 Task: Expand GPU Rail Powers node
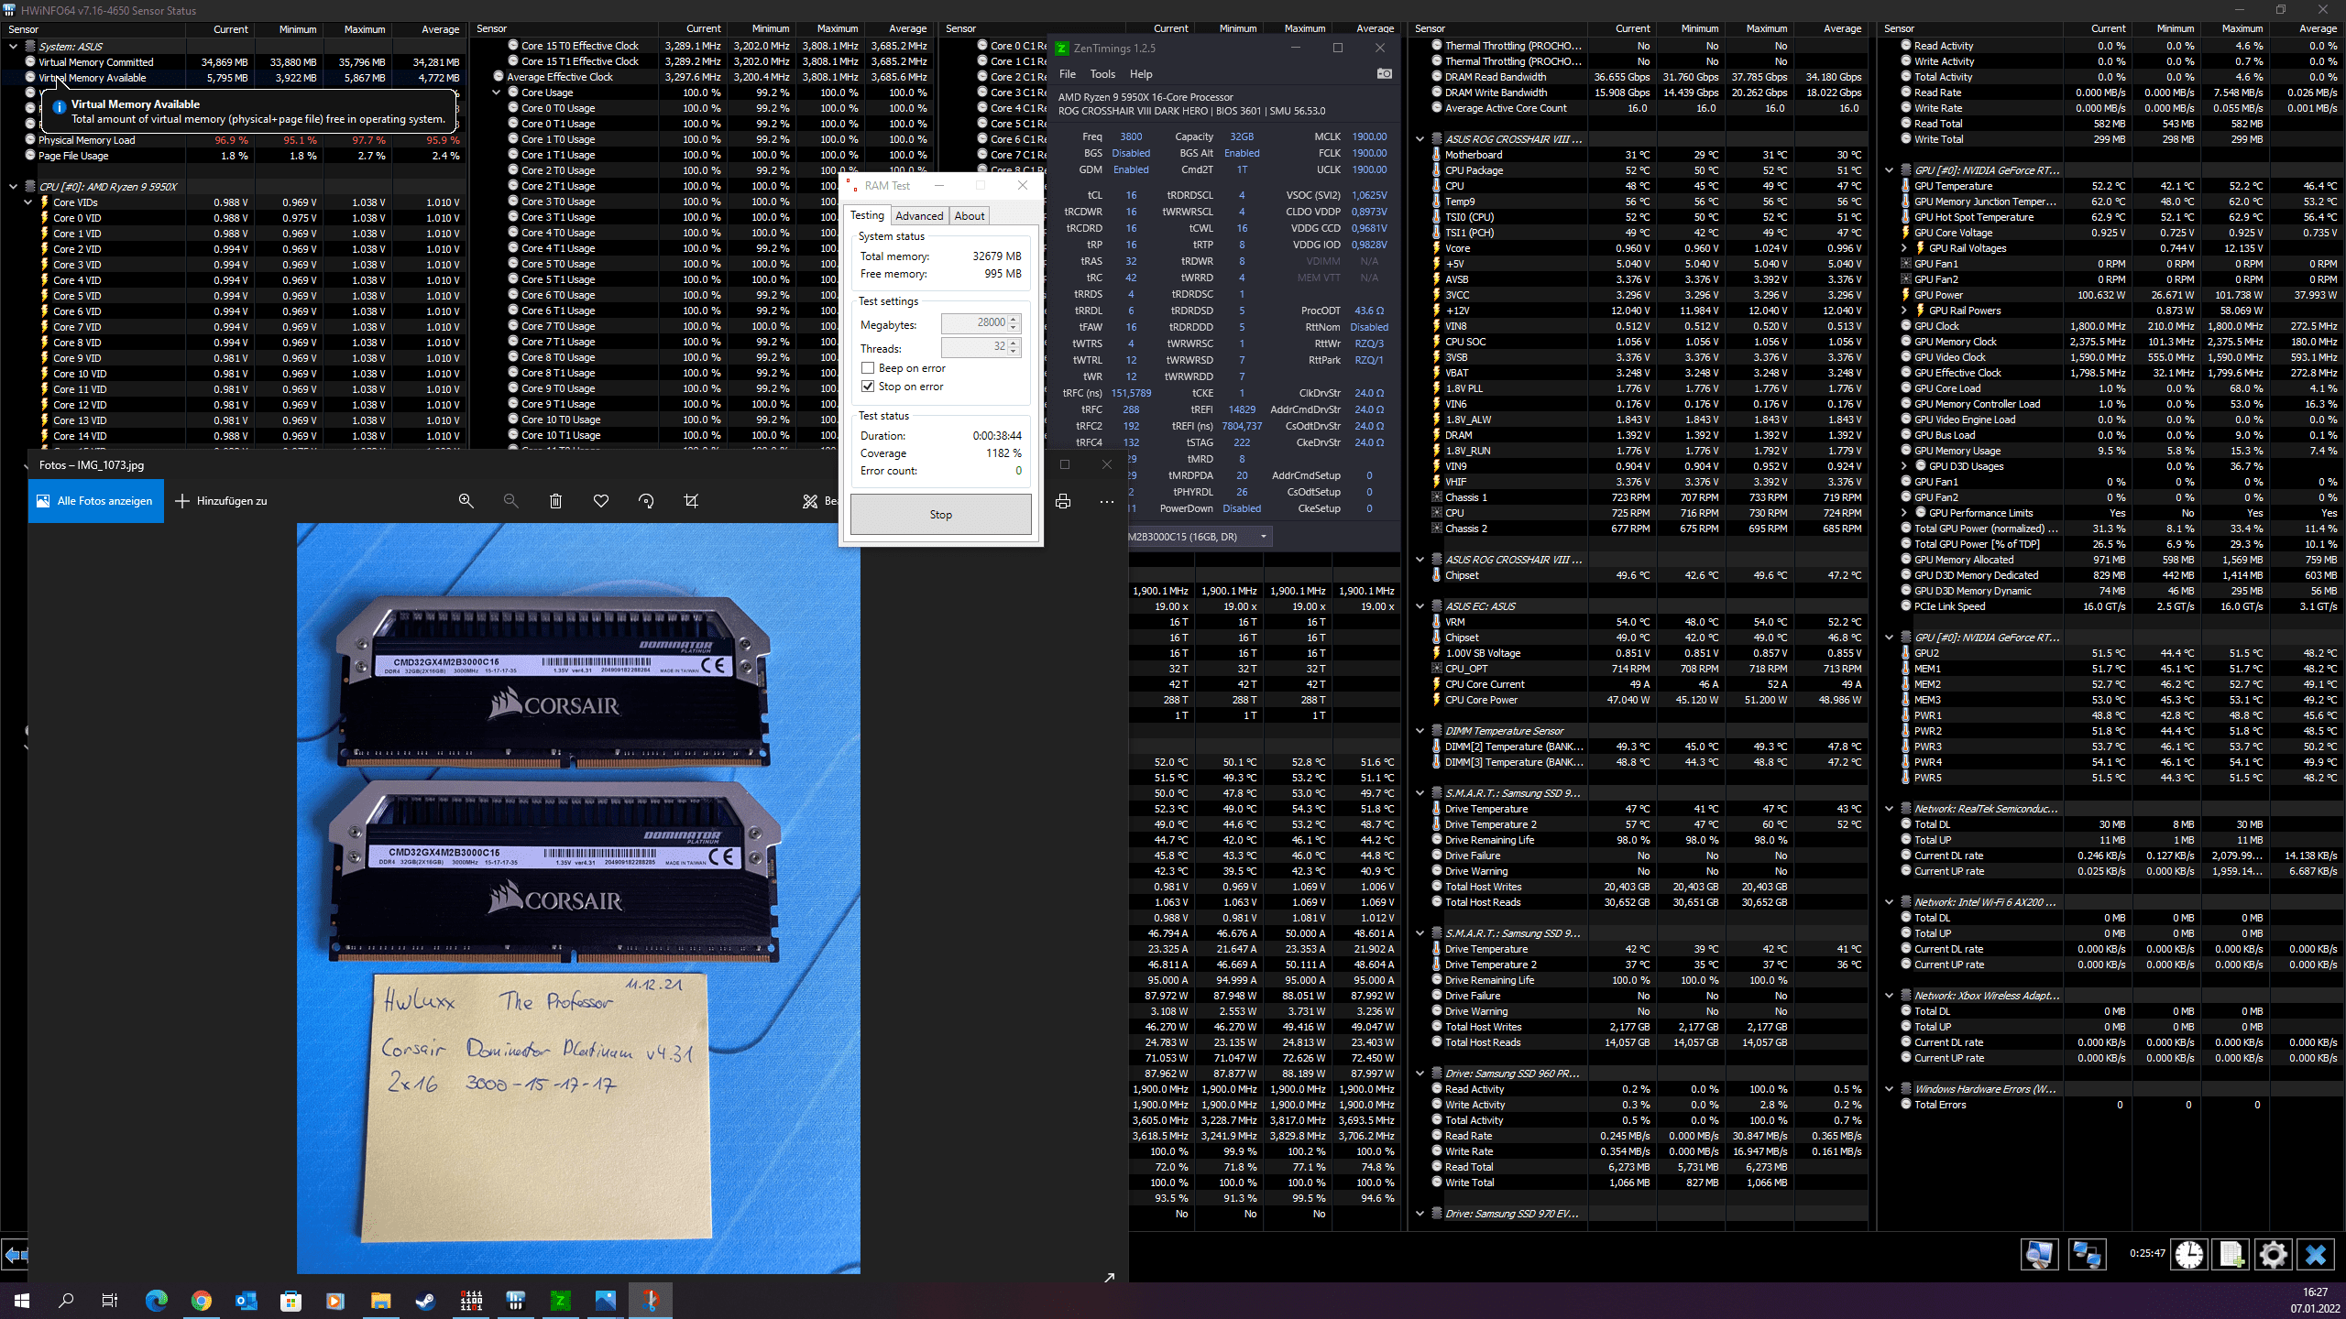(1904, 311)
